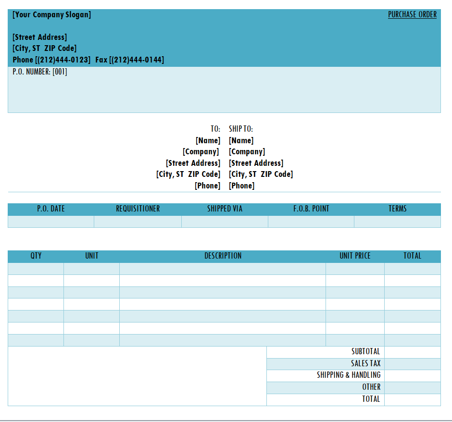Click the value cell next to SHIPPING & HANDLING
Screen dimensions: 452x422
[413, 376]
